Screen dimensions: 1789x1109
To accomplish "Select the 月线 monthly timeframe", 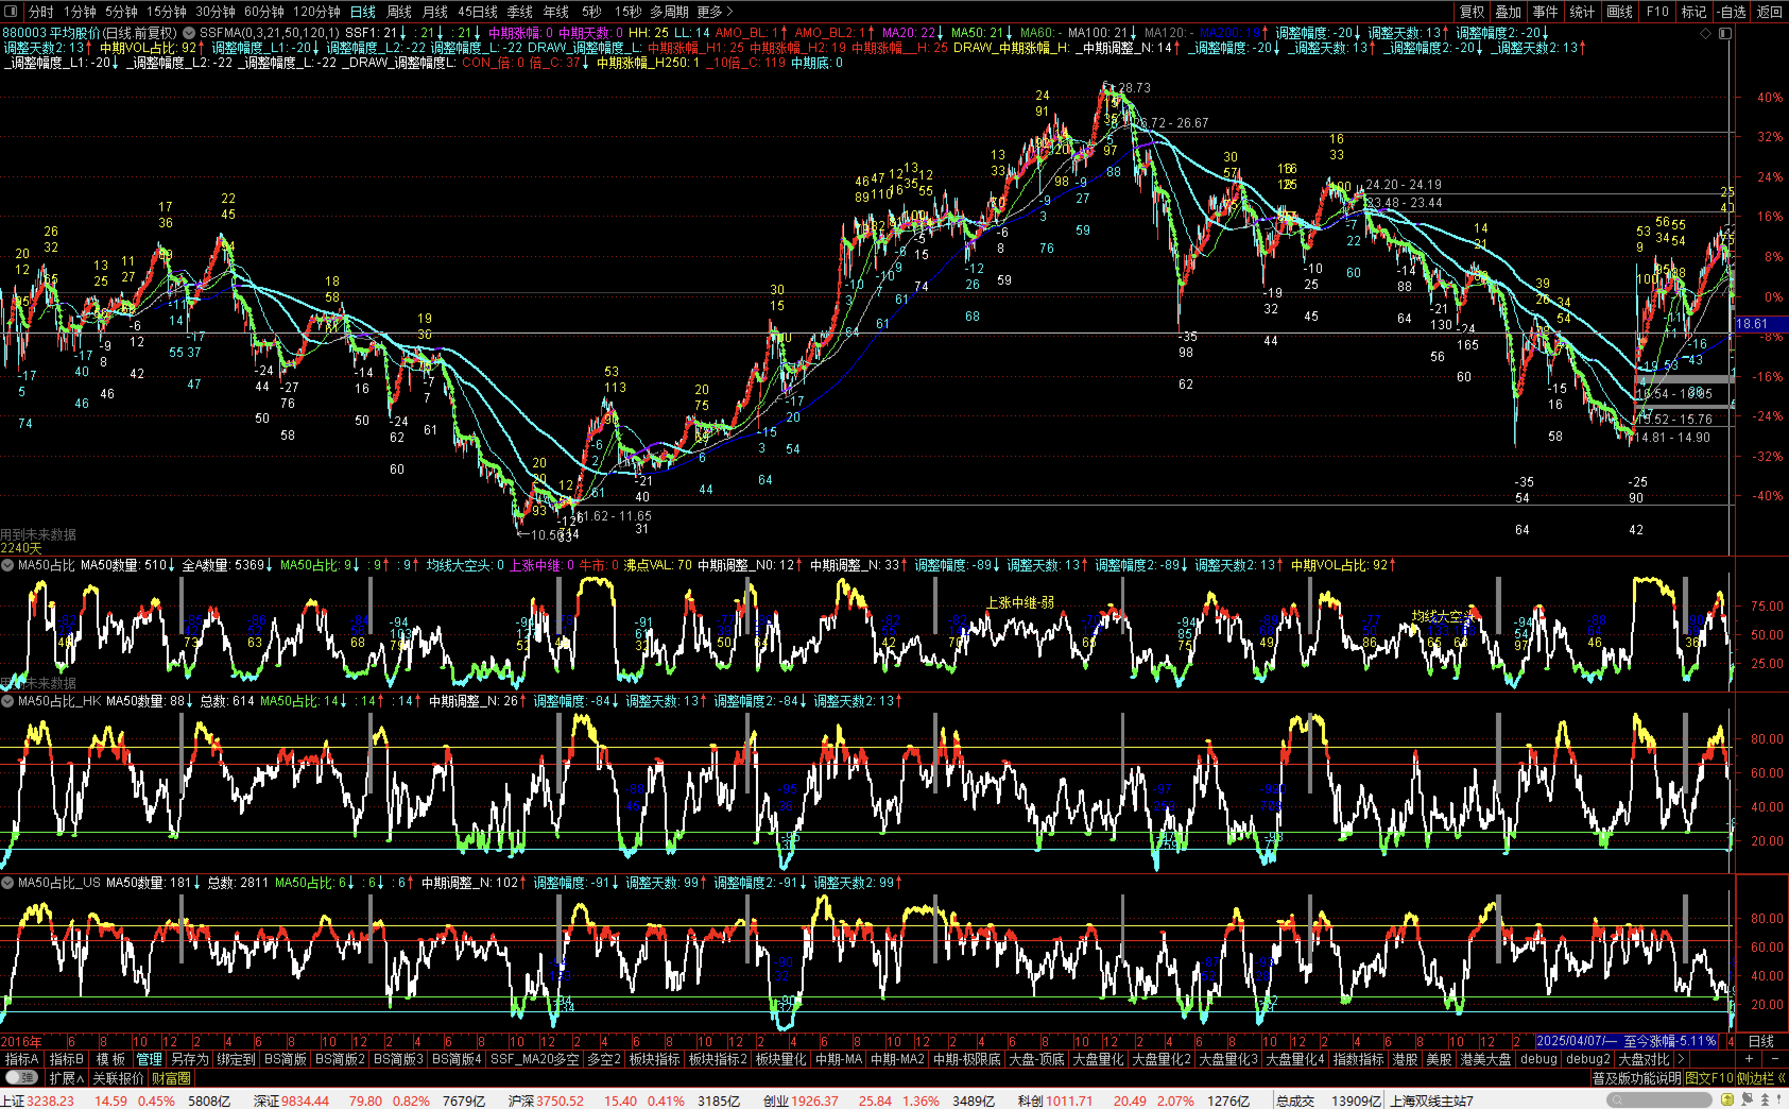I will (435, 12).
